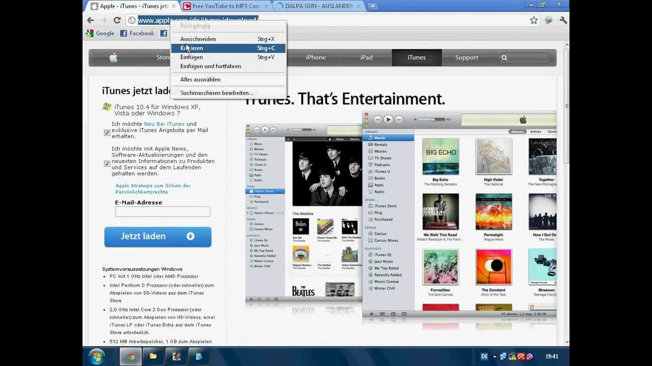Click the Beatles iTunes Store window screenshot
This screenshot has height=366, width=652.
(x=304, y=212)
